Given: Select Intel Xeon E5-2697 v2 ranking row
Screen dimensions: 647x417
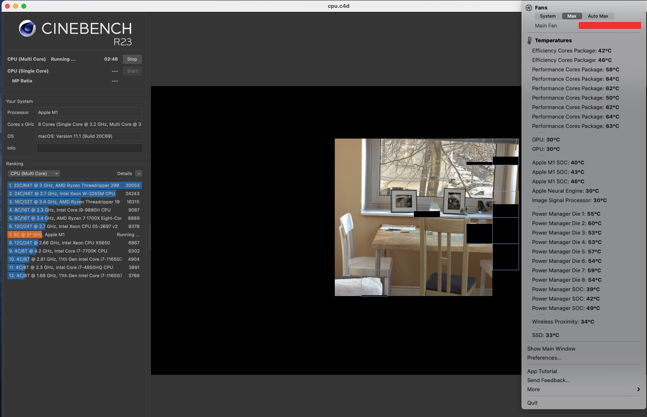Looking at the screenshot, I should 75,226.
